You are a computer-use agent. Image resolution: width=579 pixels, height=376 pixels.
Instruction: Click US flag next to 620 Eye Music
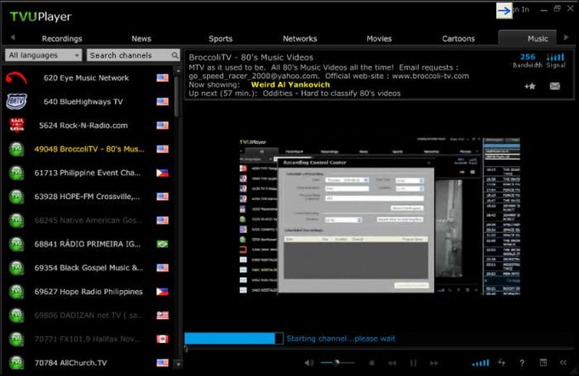pyautogui.click(x=162, y=78)
